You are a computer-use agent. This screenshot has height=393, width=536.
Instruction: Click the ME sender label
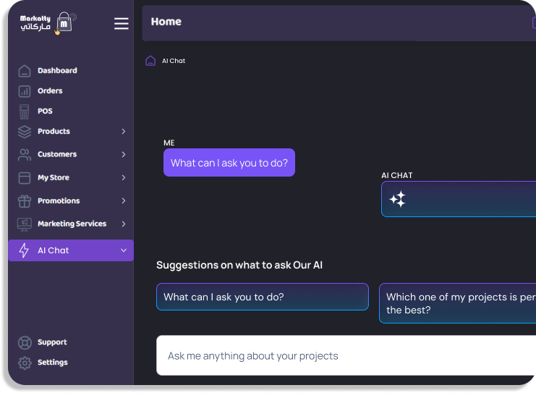point(169,143)
